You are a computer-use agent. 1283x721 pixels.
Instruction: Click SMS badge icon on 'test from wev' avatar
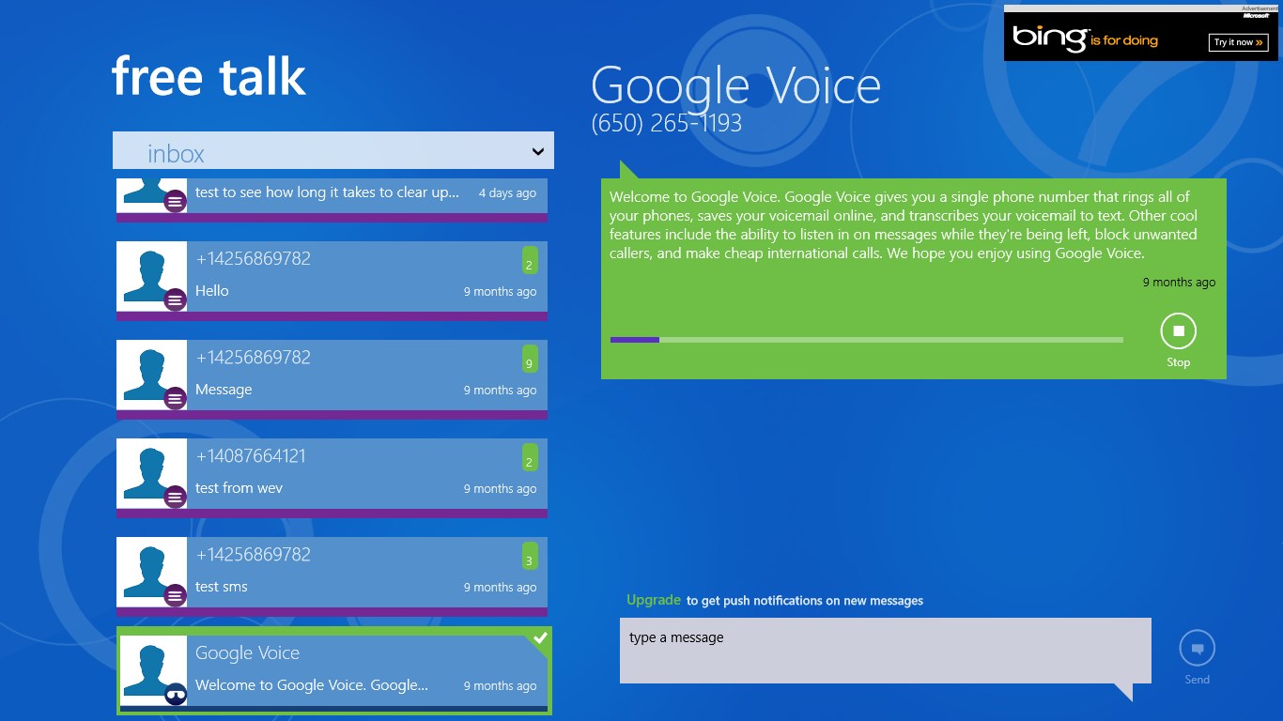(x=175, y=497)
